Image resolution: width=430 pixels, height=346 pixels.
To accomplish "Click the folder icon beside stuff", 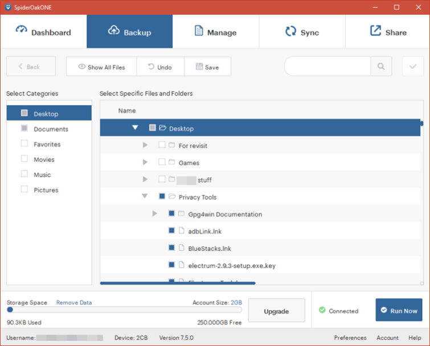I will (x=171, y=179).
